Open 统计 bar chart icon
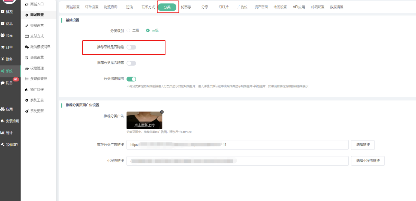The width and height of the screenshot is (416, 201). [x=3, y=133]
